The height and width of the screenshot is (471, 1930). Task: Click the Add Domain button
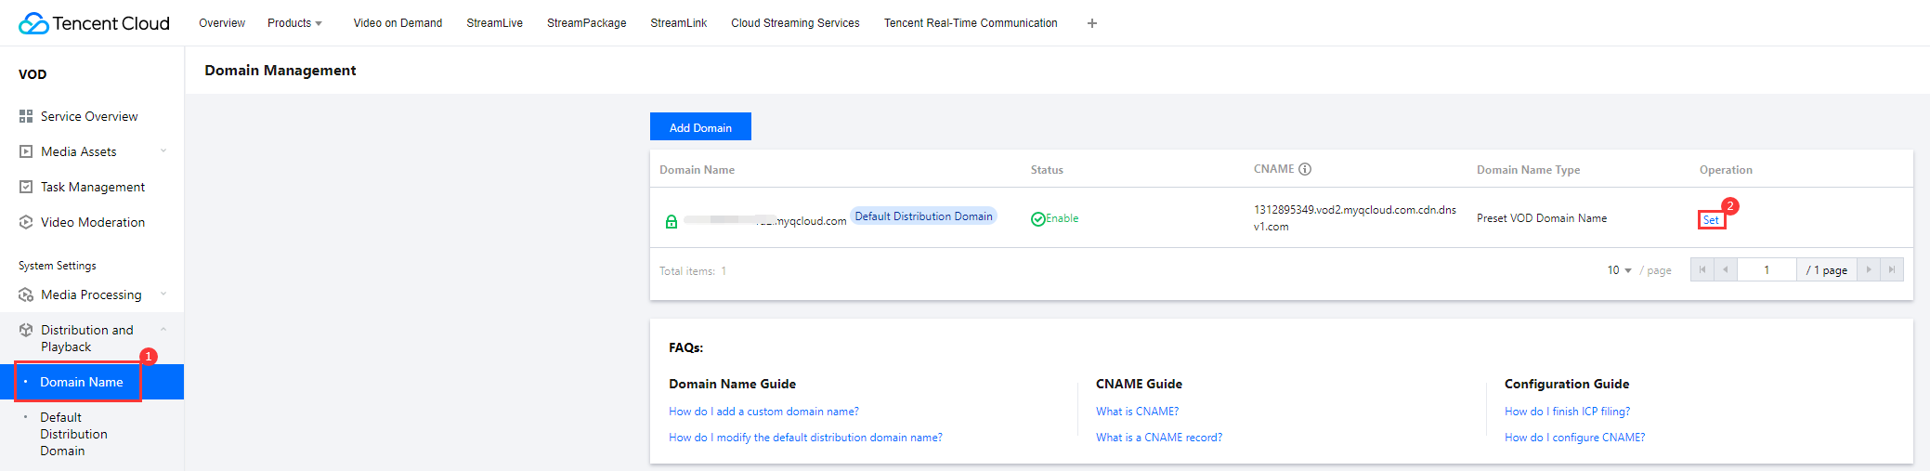[700, 127]
